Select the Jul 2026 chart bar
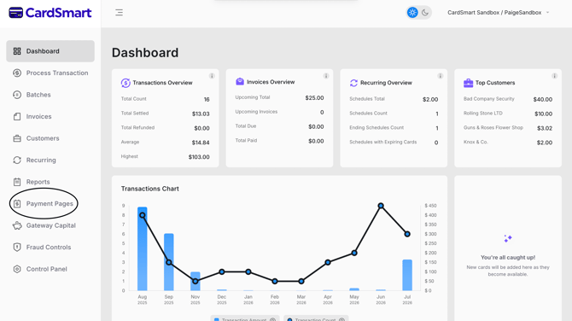Screen dimensions: 572x321 (x=407, y=275)
